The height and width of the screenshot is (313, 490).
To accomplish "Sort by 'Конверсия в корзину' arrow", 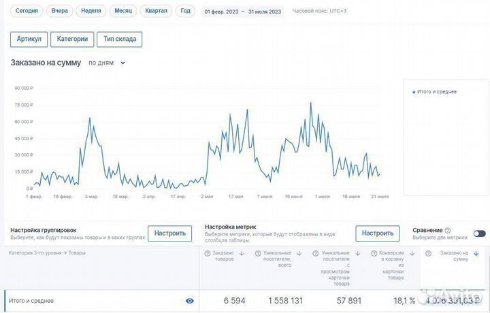I will 412,254.
